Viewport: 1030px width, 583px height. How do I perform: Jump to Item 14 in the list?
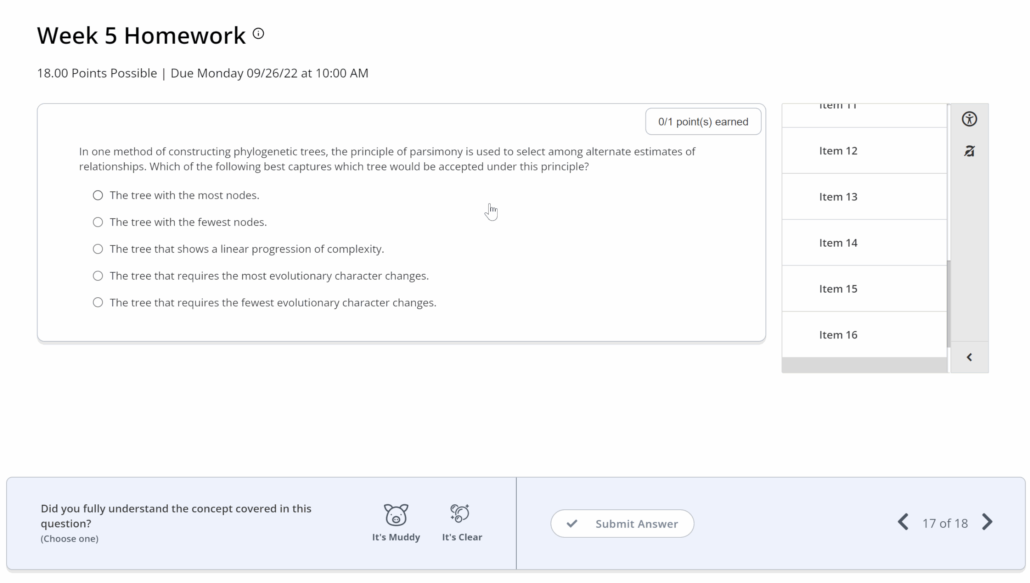(838, 243)
